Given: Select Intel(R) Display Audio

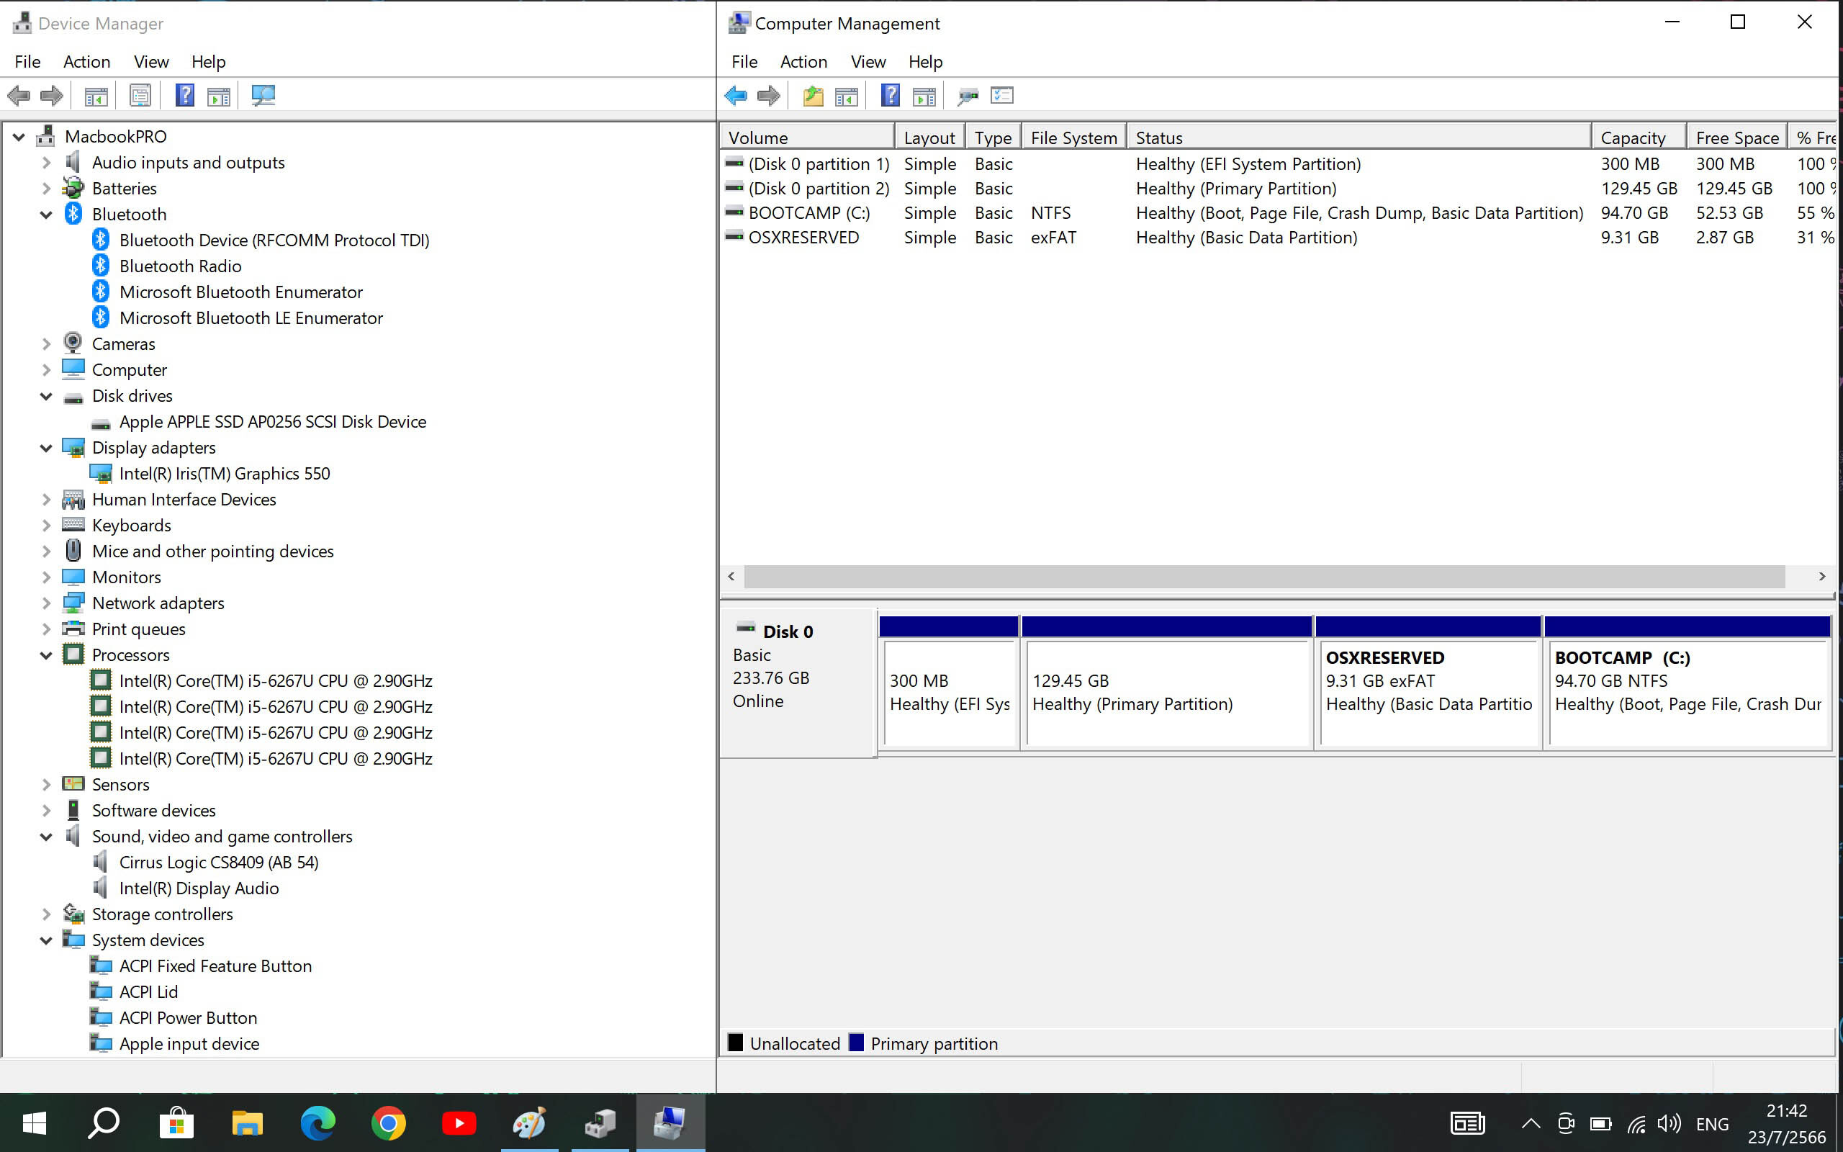Looking at the screenshot, I should coord(198,888).
